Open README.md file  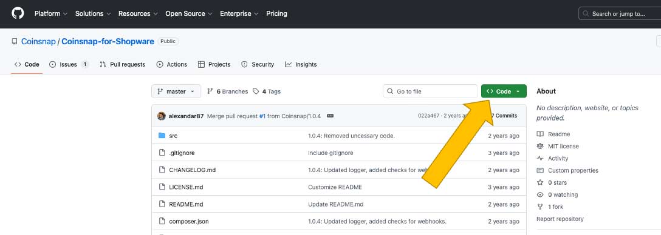(186, 204)
